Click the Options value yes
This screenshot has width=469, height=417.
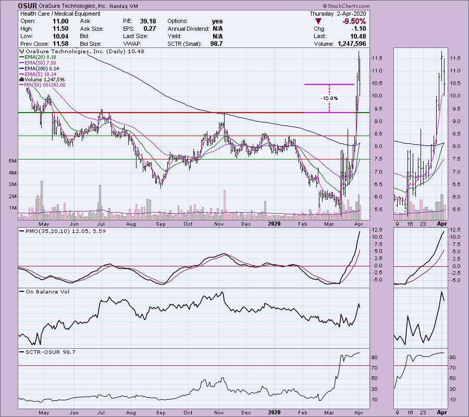tap(217, 21)
